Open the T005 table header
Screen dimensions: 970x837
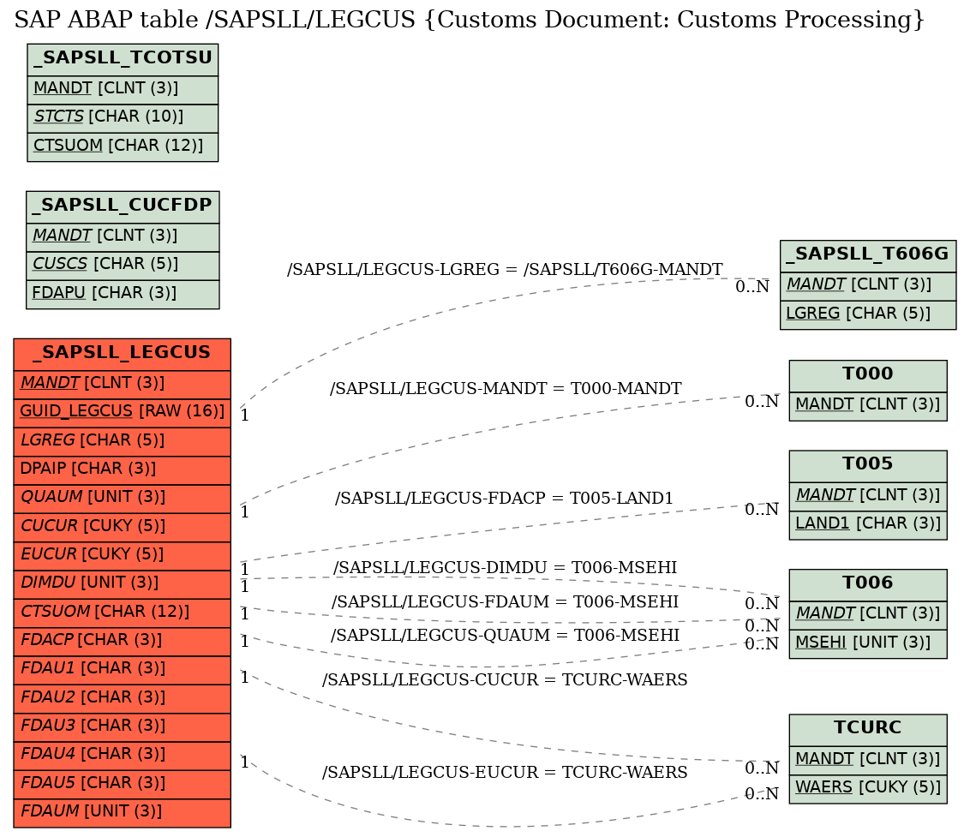(868, 466)
